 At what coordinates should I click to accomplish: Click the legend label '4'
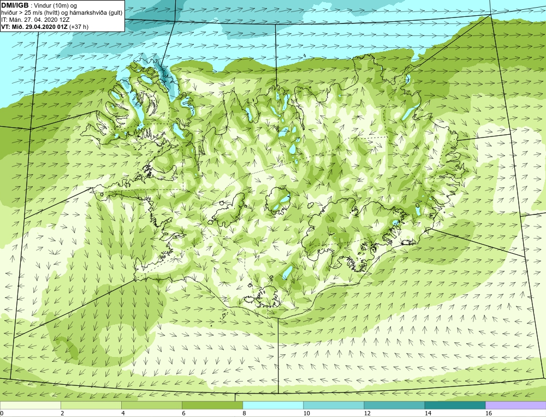point(123,413)
